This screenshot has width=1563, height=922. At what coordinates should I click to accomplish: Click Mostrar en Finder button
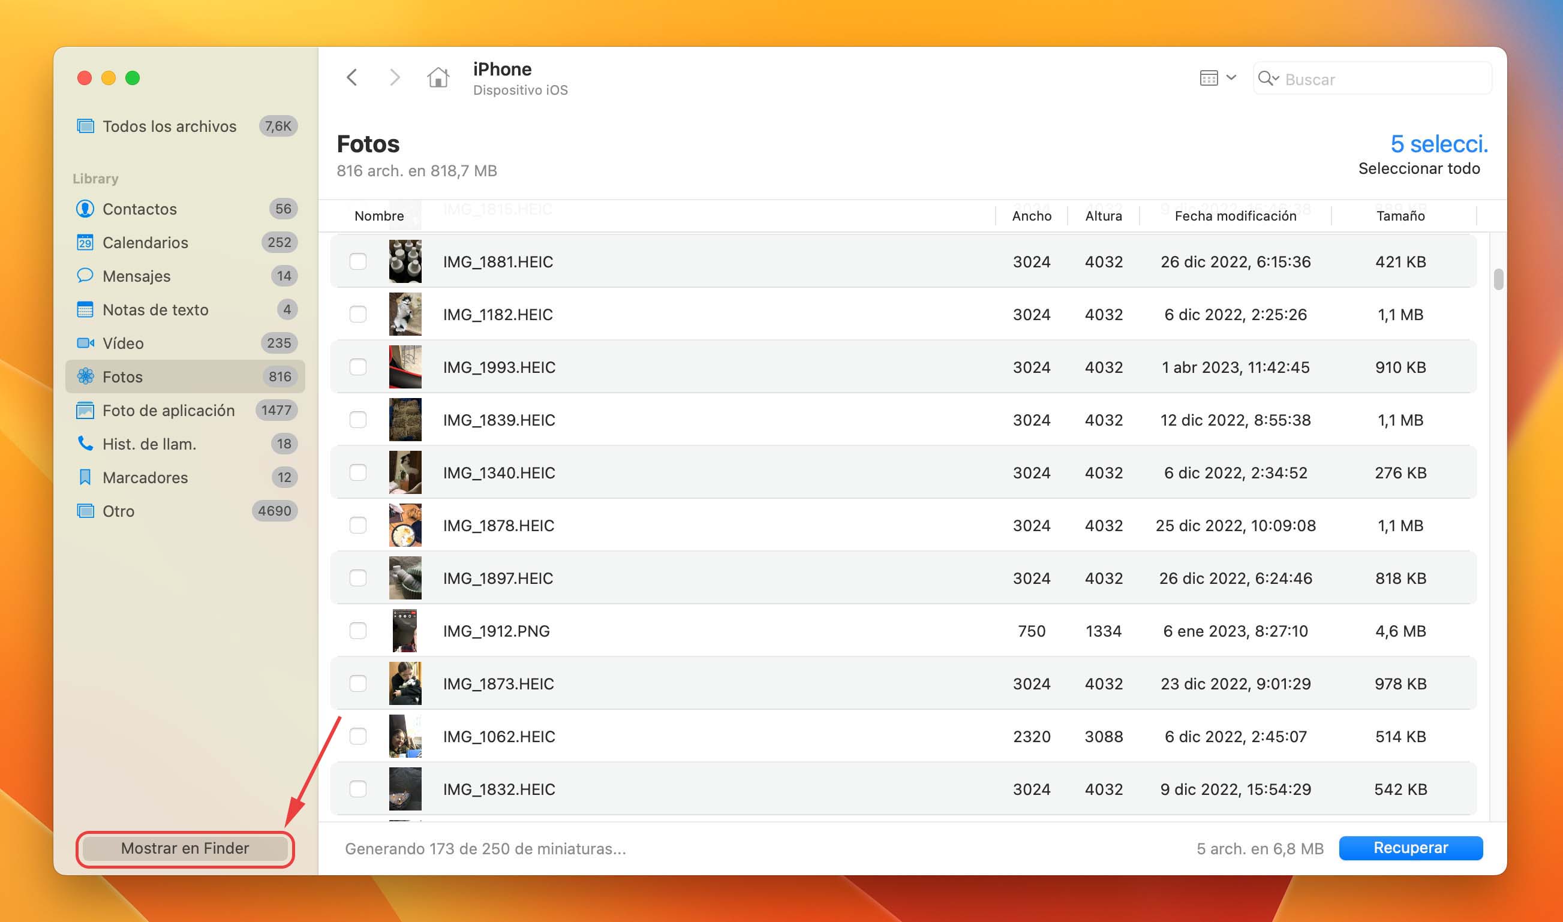tap(185, 849)
